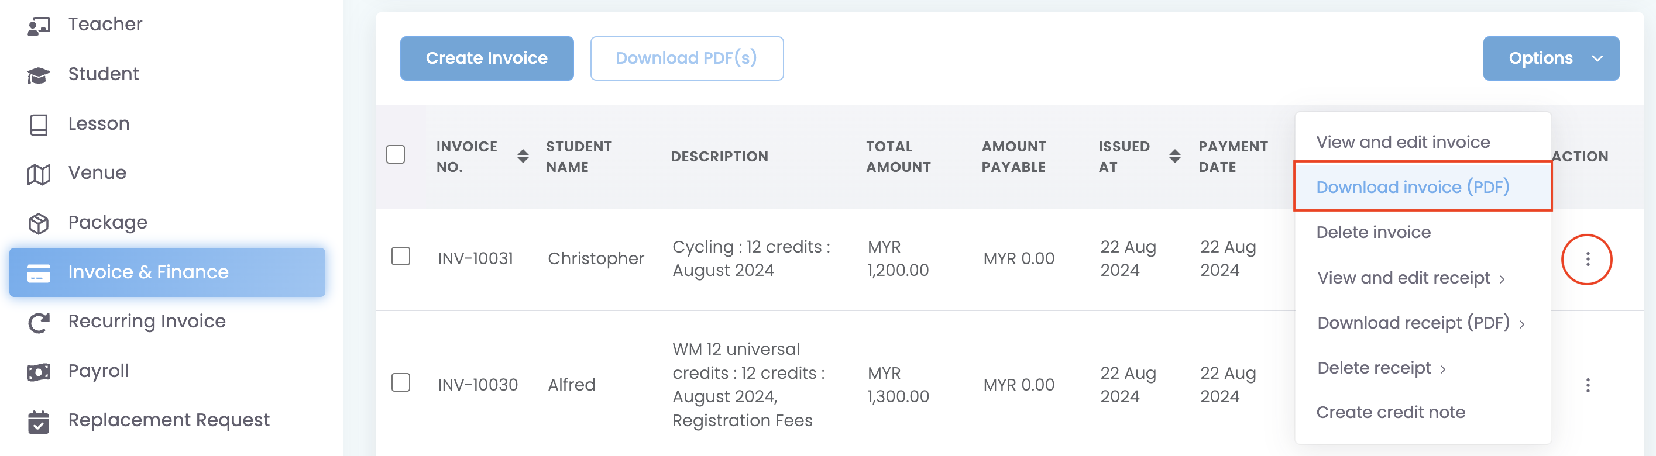
Task: Click the Teacher sidebar icon
Action: (x=39, y=26)
